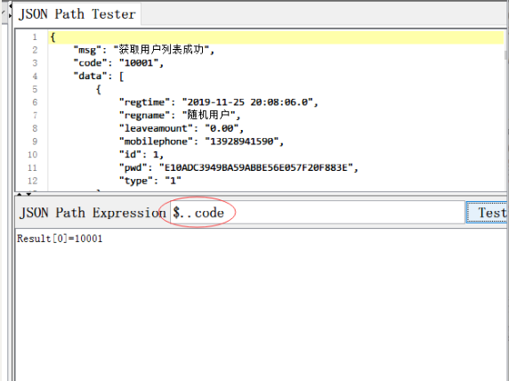Click the "regname" line in JSON

[x=180, y=116]
